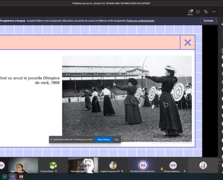The width and height of the screenshot is (223, 180).
Task: Select the last participant avatar at right
Action: 203,165
